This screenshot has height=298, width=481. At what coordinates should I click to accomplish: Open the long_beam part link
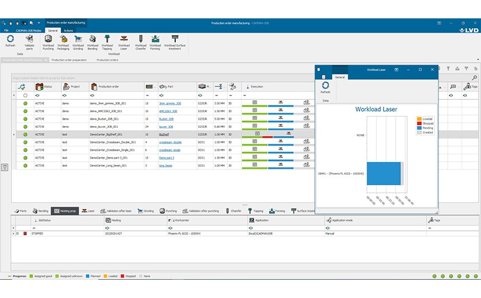tap(165, 166)
